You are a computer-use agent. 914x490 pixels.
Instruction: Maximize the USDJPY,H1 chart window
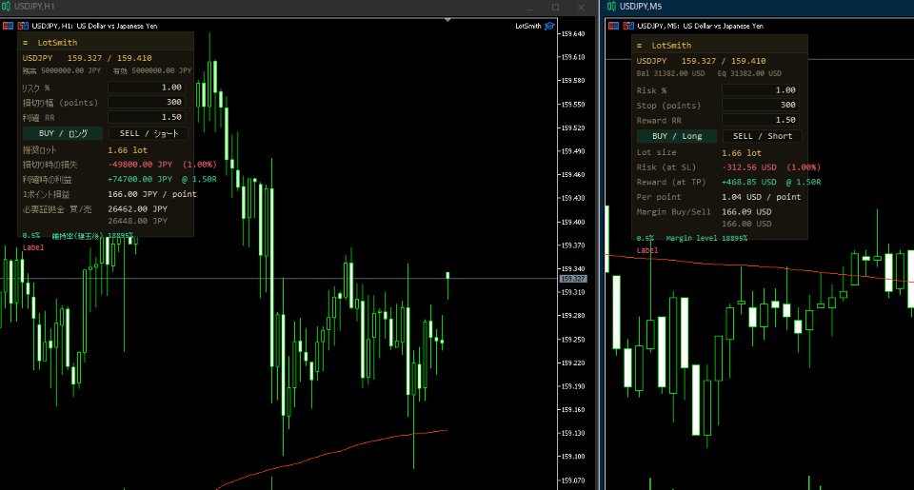(555, 7)
